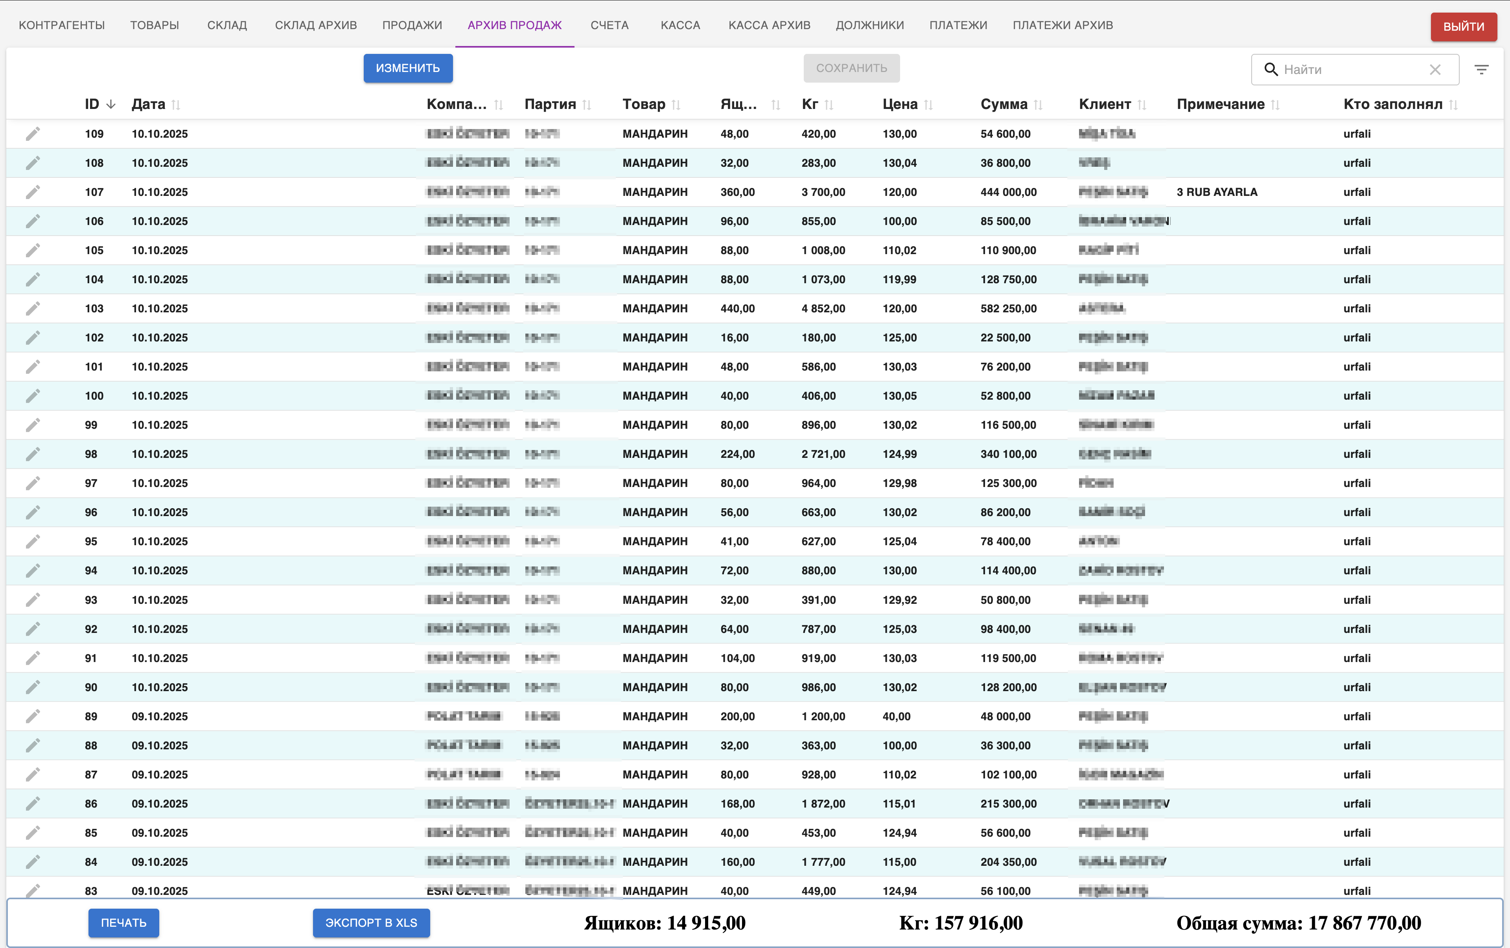
Task: Click the pencil edit icon for row 109
Action: point(33,134)
